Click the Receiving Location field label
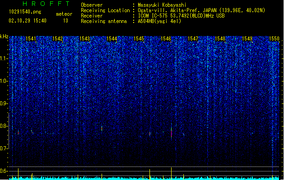284x180 pixels. click(105, 10)
